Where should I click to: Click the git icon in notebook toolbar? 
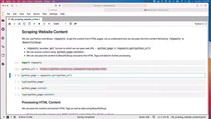coord(75,23)
